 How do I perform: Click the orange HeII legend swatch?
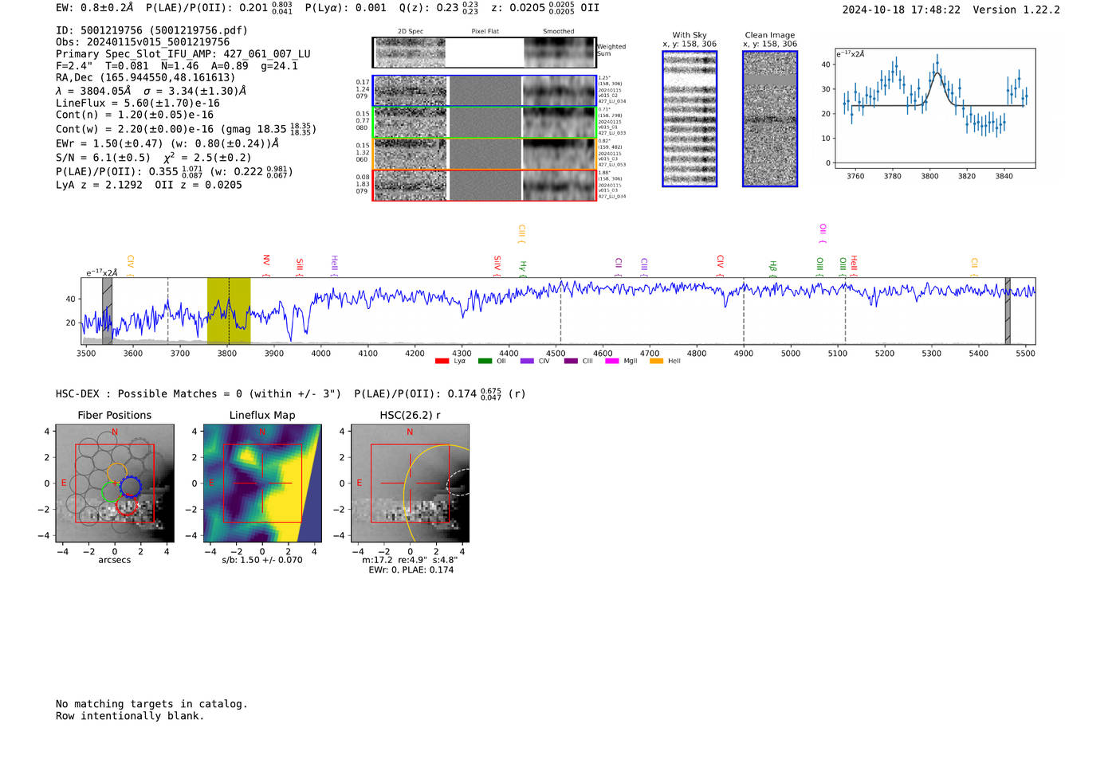coord(657,362)
